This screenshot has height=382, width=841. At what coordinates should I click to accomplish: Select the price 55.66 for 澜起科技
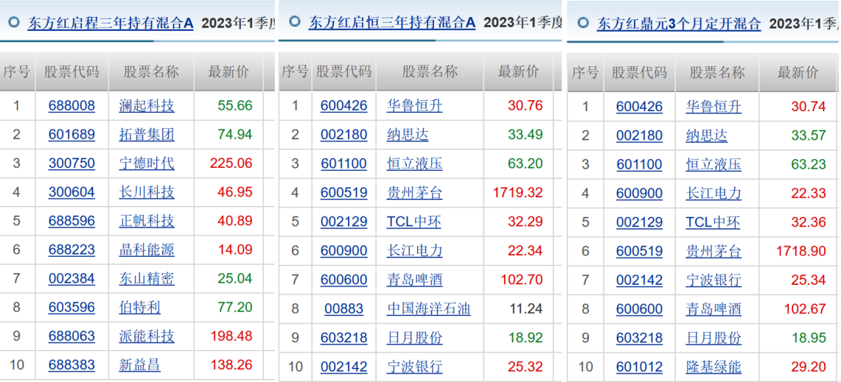235,105
